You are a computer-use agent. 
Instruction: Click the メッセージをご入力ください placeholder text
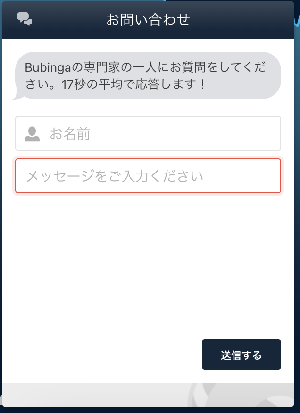point(115,176)
